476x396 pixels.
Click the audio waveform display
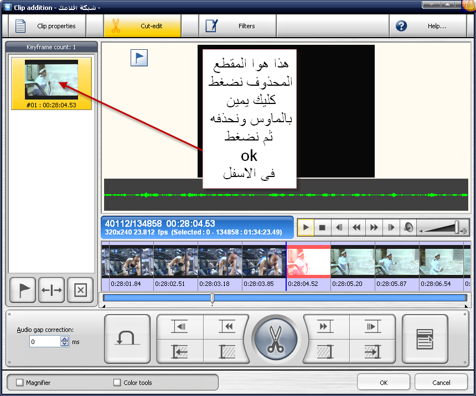coord(286,195)
